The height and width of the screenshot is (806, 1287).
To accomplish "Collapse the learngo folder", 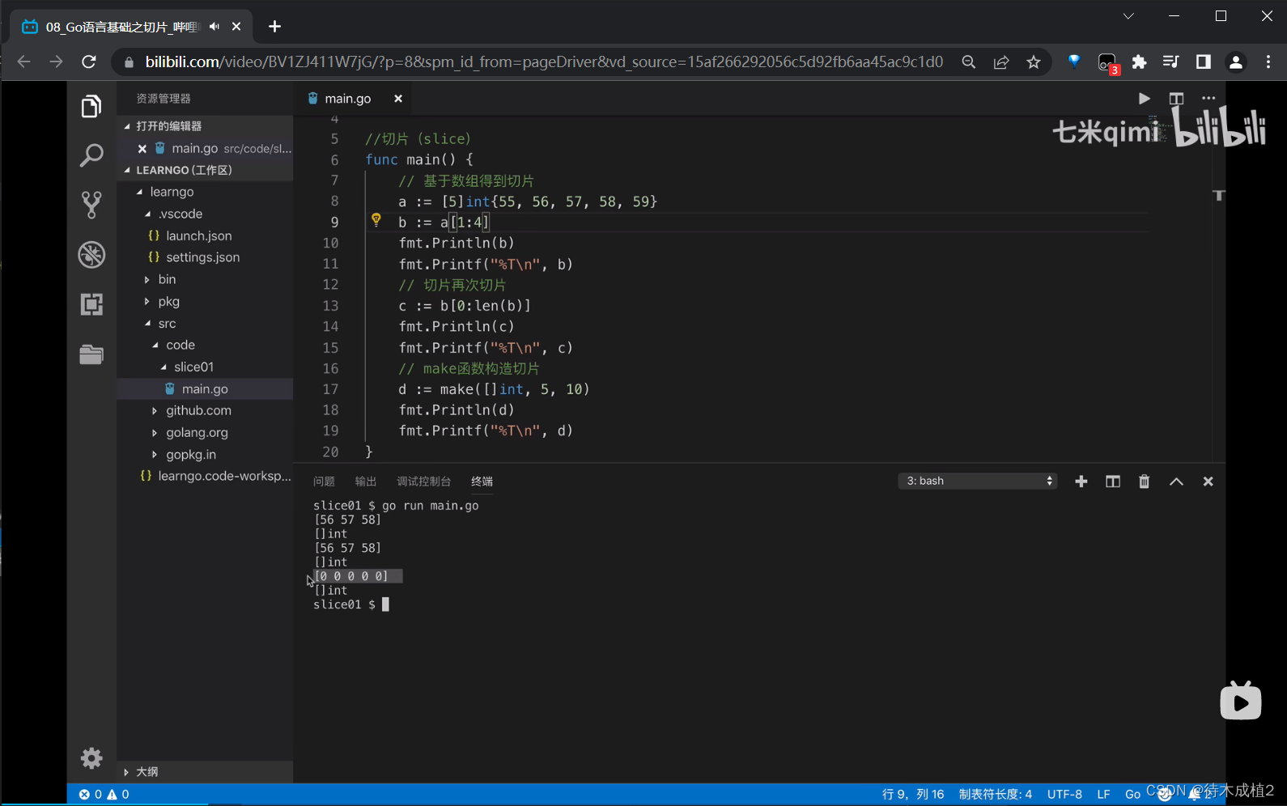I will tap(140, 192).
